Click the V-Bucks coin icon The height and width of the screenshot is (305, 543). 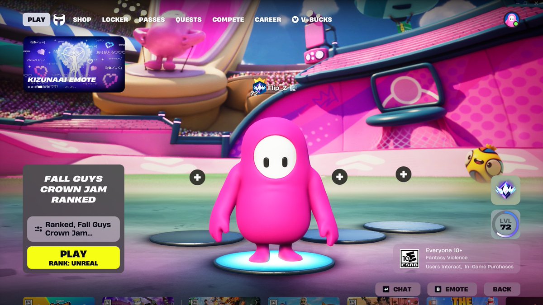coord(295,19)
